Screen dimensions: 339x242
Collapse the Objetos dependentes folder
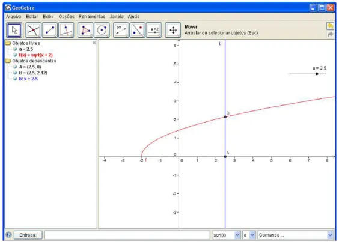point(8,61)
